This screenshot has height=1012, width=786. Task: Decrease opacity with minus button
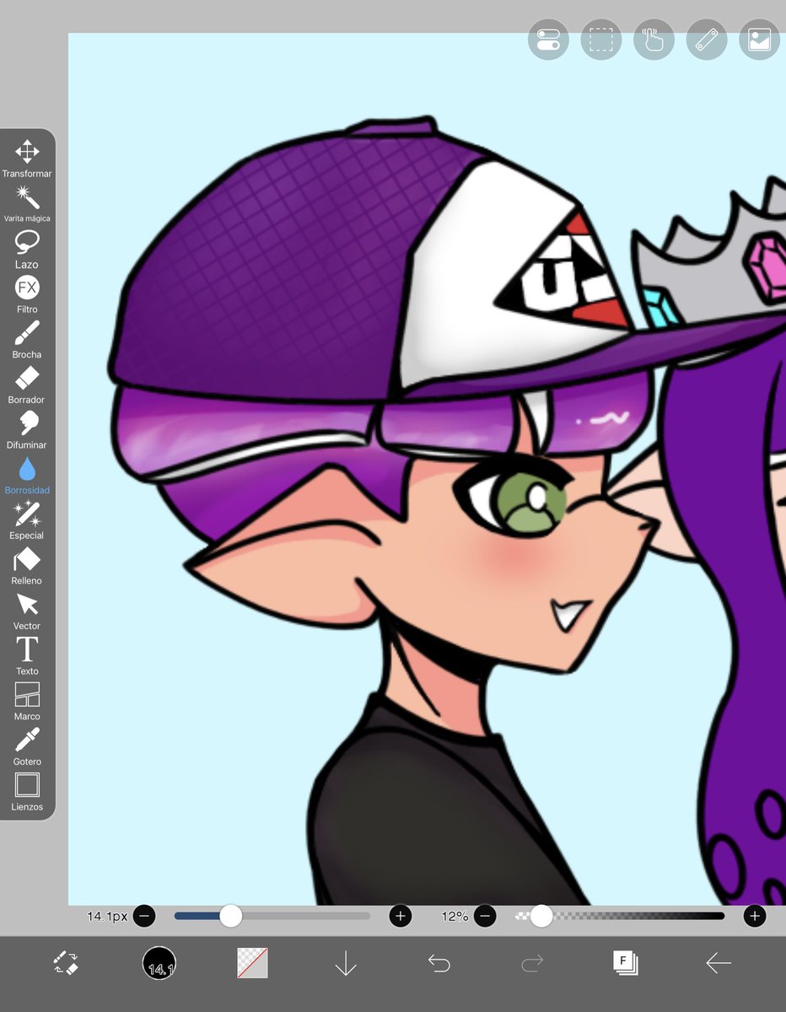(x=484, y=916)
